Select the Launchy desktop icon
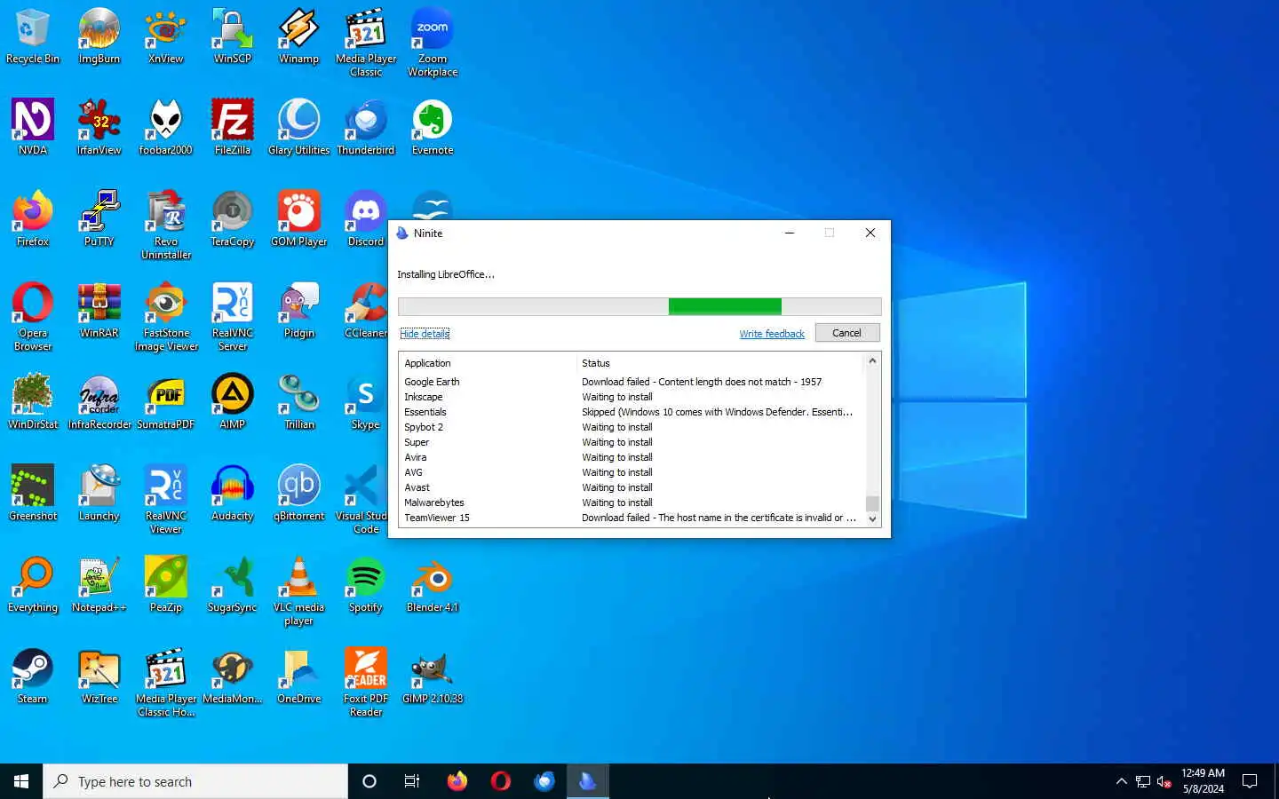1279x799 pixels. (x=99, y=494)
